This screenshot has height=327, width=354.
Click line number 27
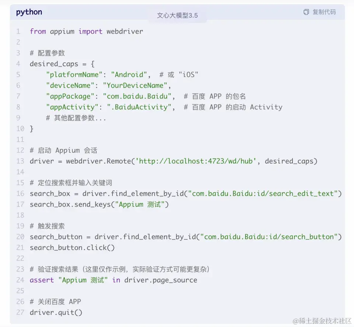coord(20,313)
